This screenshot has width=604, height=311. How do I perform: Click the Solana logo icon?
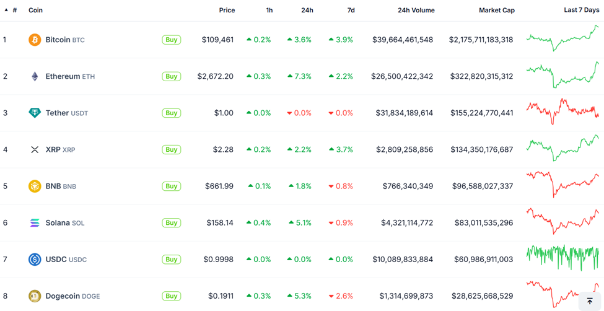35,223
